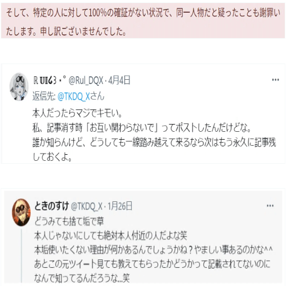Click the line containing お互い関わらないで
The height and width of the screenshot is (286, 286).
141,128
